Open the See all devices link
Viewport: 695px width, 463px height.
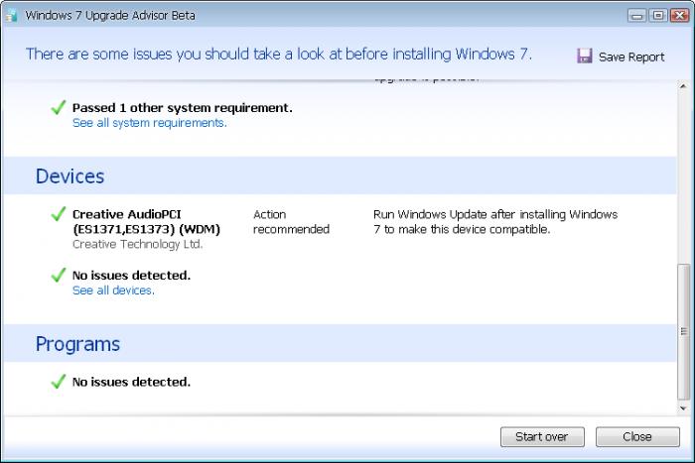point(113,290)
